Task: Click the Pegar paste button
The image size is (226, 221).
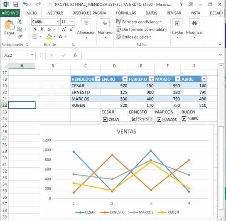Action: point(10,29)
